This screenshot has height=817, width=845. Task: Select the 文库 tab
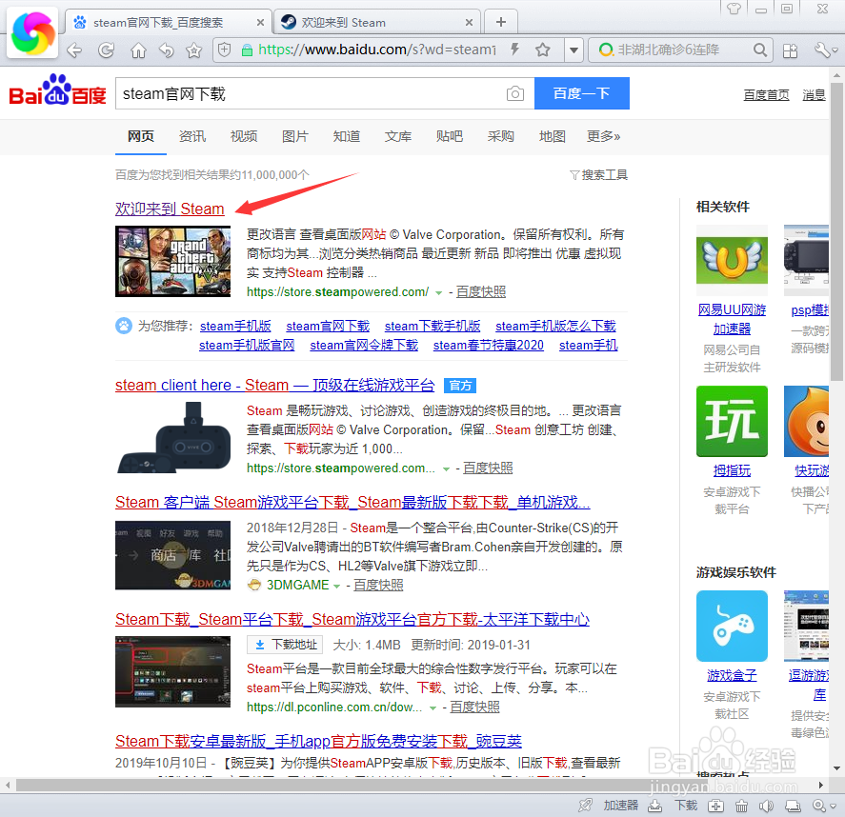397,136
